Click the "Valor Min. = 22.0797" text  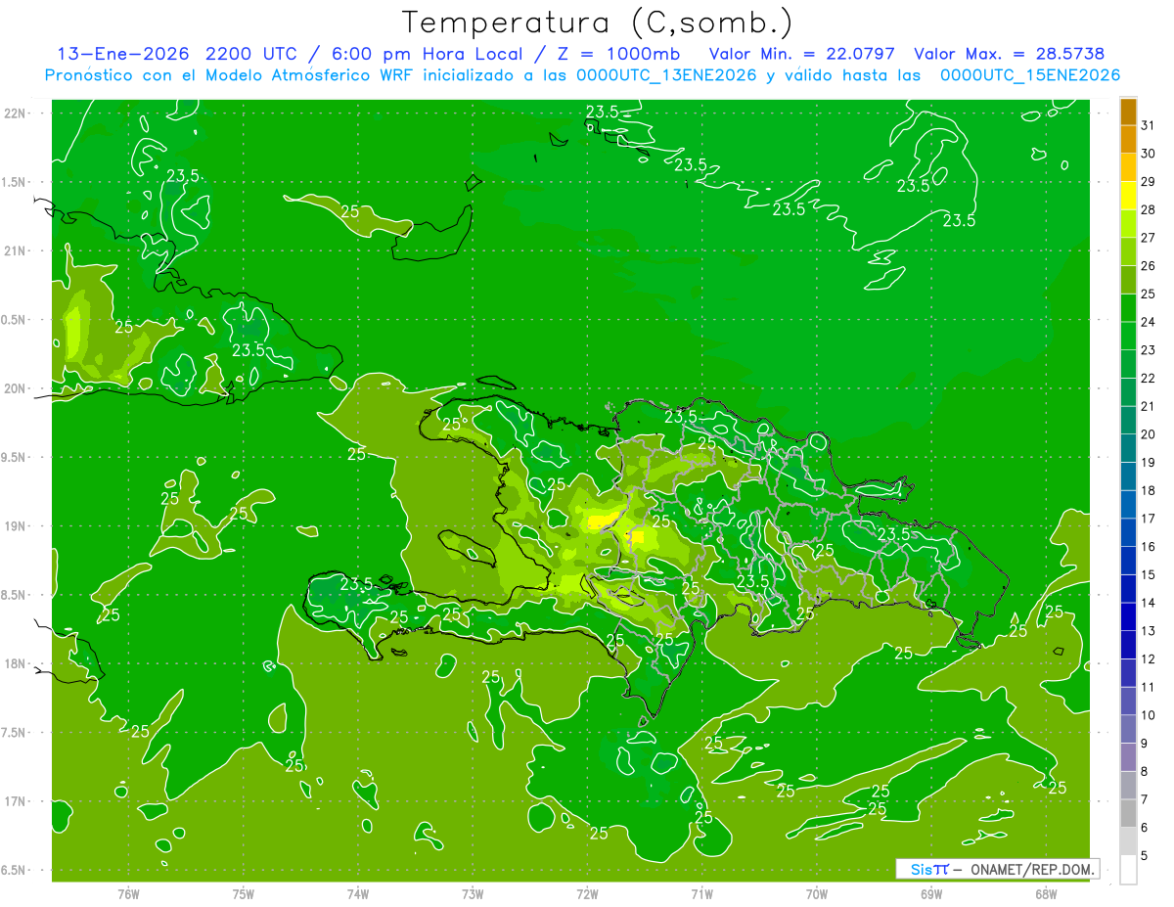pyautogui.click(x=804, y=55)
